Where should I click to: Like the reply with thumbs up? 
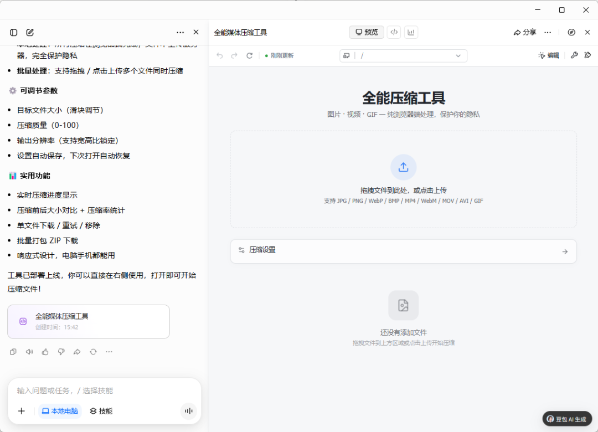click(45, 352)
